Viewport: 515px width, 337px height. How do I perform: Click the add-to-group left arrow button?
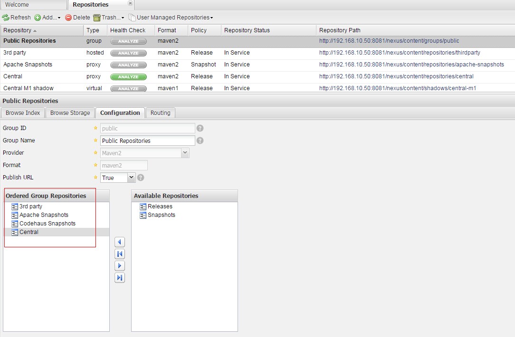pos(120,242)
